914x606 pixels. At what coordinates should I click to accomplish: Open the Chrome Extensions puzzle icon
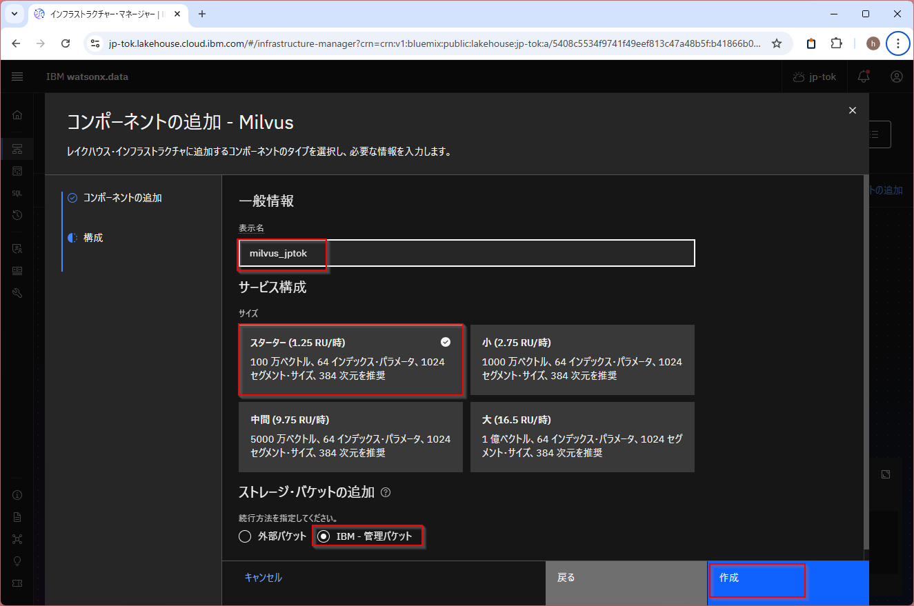(836, 43)
